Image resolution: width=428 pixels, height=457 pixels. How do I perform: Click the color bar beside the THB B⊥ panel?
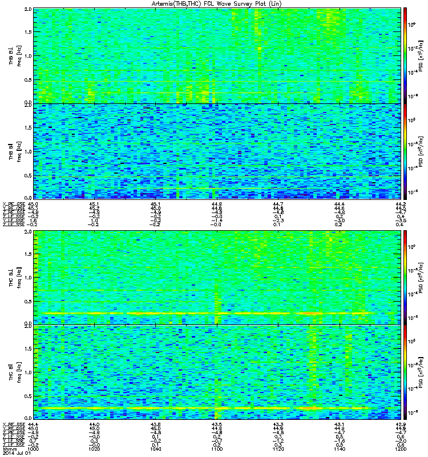(x=405, y=55)
